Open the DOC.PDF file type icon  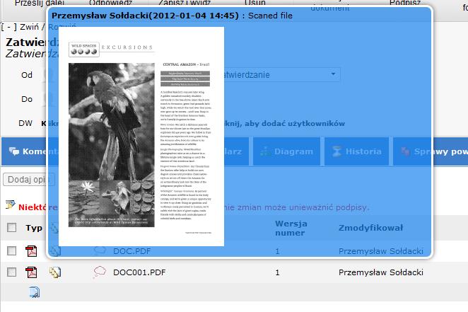(31, 250)
